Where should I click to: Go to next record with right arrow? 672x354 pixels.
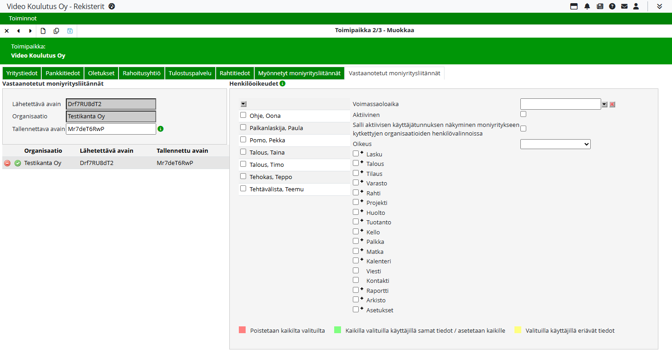pyautogui.click(x=30, y=31)
